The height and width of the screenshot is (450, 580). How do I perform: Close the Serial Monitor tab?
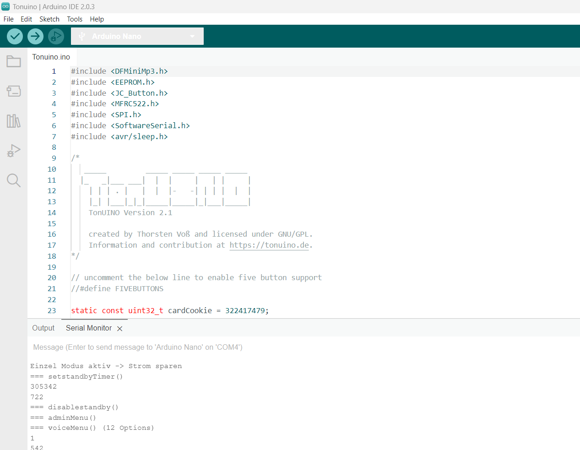pyautogui.click(x=120, y=329)
